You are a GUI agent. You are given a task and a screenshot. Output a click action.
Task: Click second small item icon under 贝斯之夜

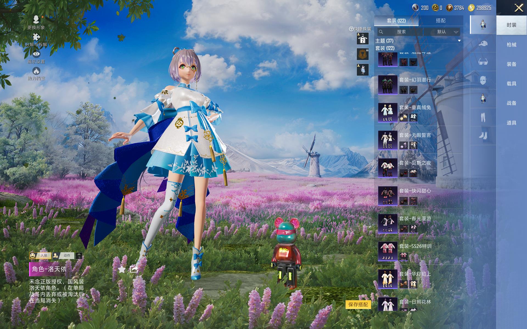(413, 173)
